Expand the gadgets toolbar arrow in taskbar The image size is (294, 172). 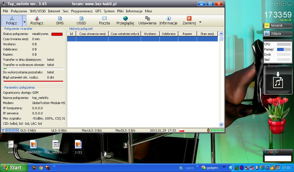[224, 168]
